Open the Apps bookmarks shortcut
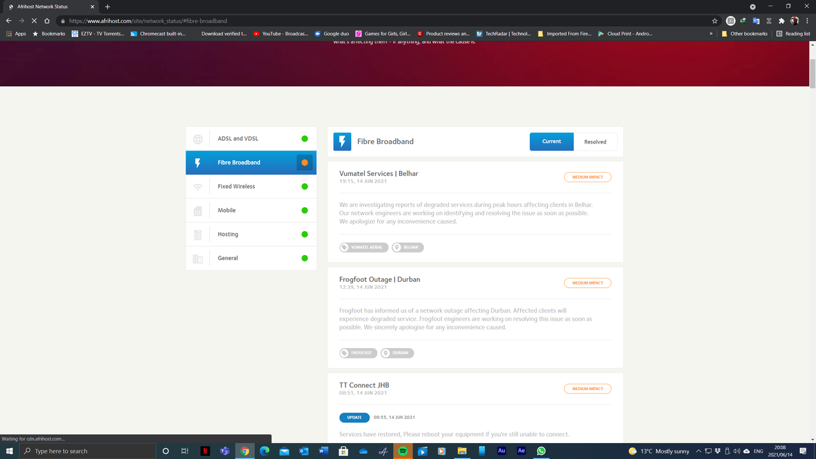Viewport: 816px width, 459px height. point(16,34)
